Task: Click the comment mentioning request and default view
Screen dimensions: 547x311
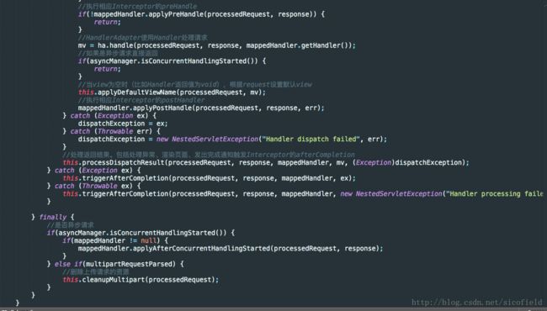Action: coord(195,85)
